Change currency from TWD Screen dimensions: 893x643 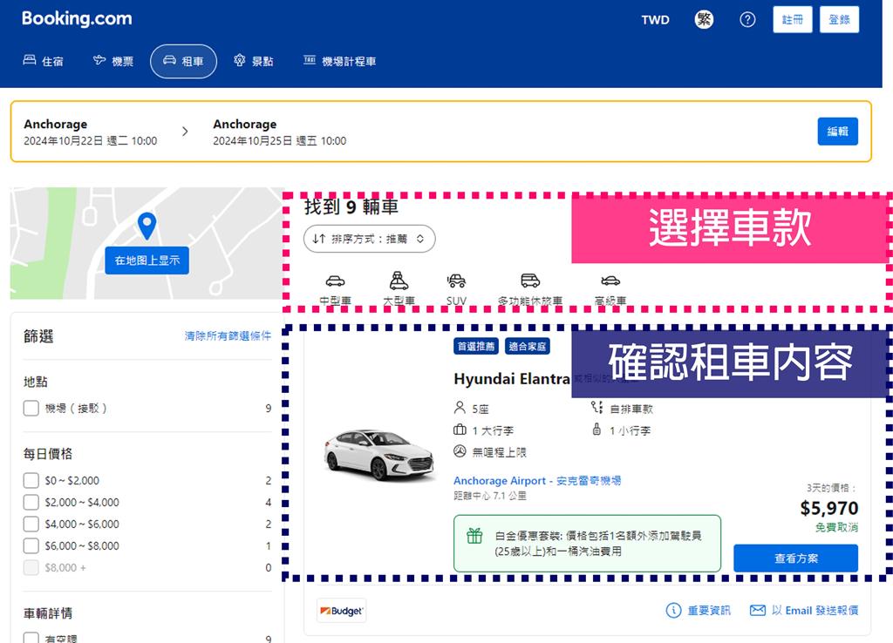[x=655, y=20]
